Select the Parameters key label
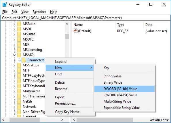Screen dimensions: 171x123 point(36,60)
